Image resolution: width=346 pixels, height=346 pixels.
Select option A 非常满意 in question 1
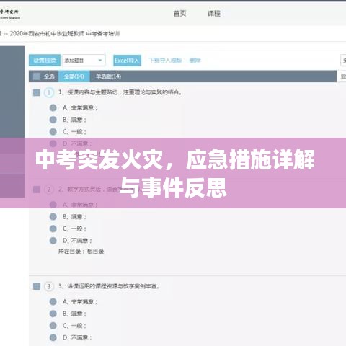click(53, 107)
